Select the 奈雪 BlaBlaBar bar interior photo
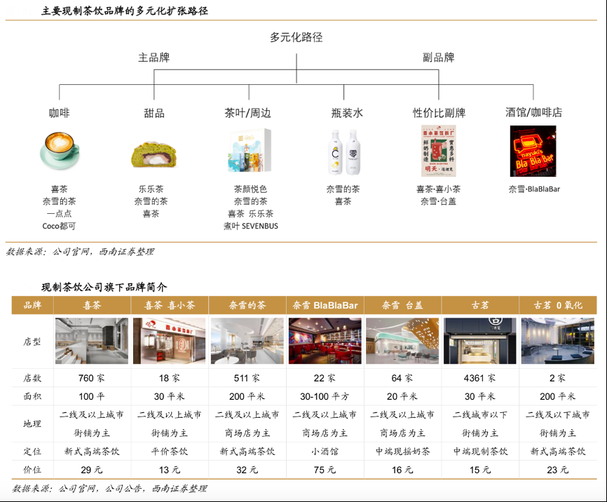Screen dimensions: 607x502 coord(325,341)
